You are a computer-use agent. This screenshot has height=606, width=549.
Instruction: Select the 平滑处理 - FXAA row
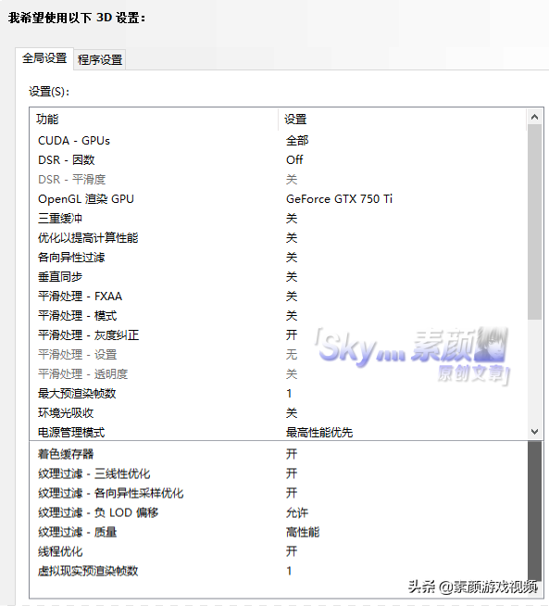coord(279,297)
